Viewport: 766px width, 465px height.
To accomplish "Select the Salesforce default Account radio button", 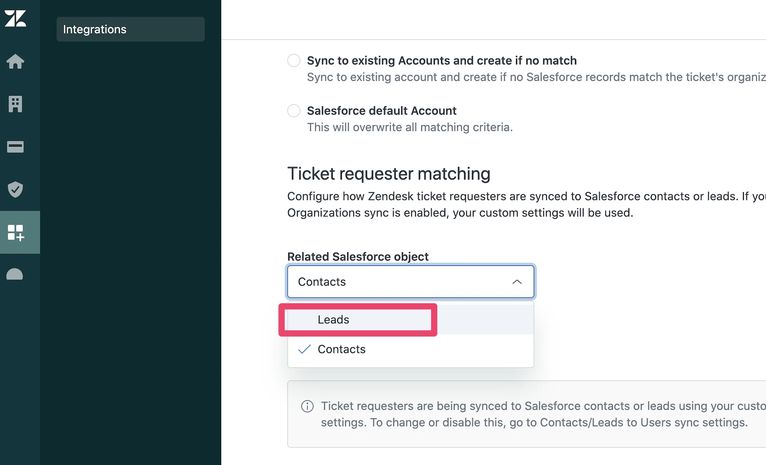I will [294, 111].
